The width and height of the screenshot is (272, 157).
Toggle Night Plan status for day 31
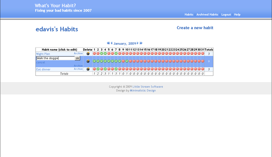coord(203,54)
